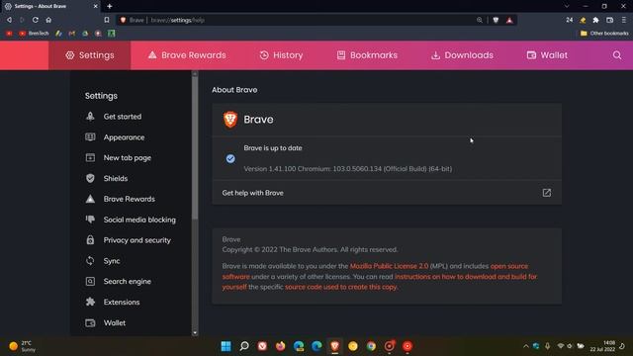Viewport: 633px width, 356px height.
Task: Open Mozilla Public License 2.0 link
Action: tap(389, 266)
